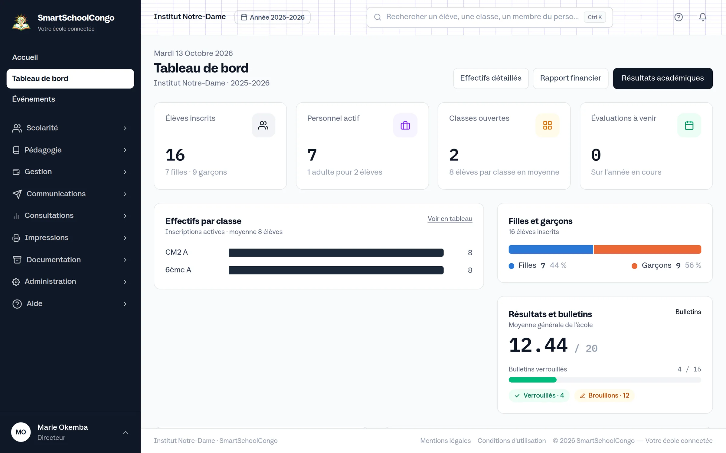Click the Impressions printer icon
726x453 pixels.
[x=16, y=238]
